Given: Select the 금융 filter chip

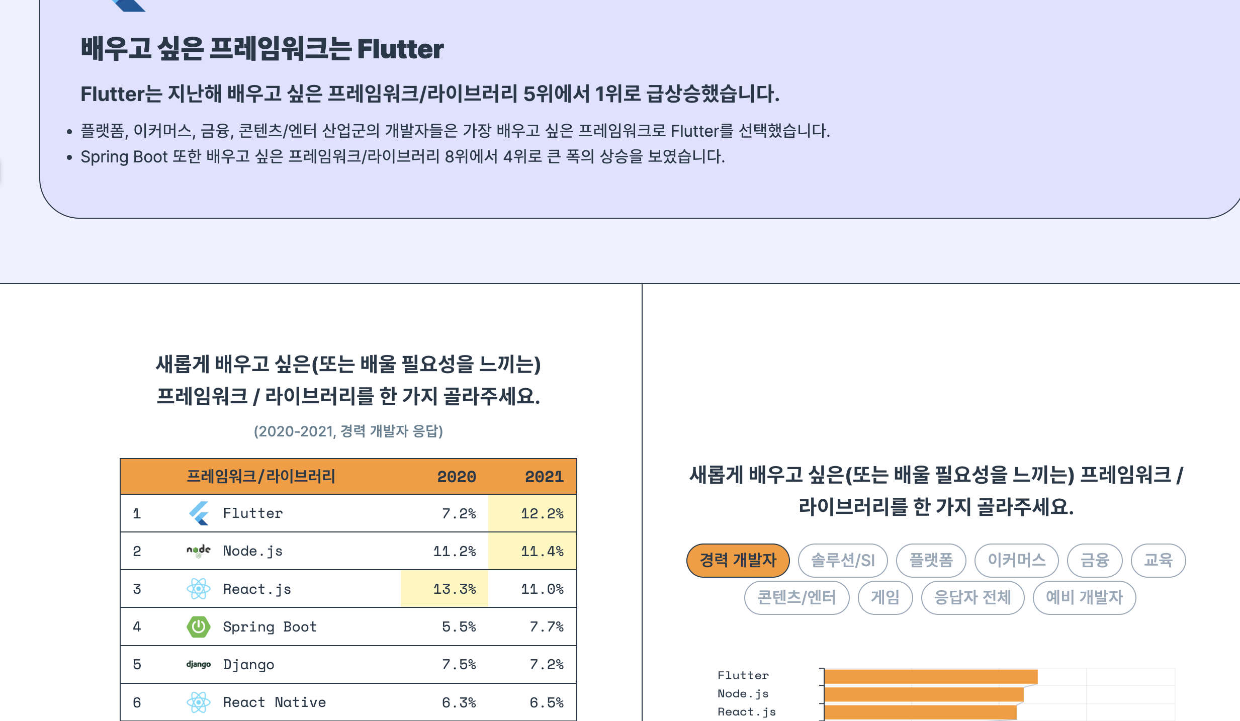Looking at the screenshot, I should (1095, 560).
